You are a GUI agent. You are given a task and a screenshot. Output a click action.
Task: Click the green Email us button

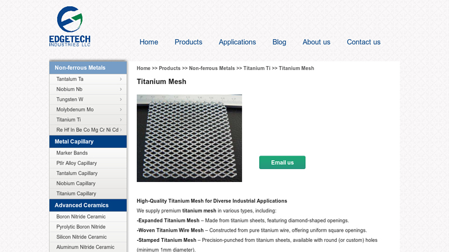(282, 162)
